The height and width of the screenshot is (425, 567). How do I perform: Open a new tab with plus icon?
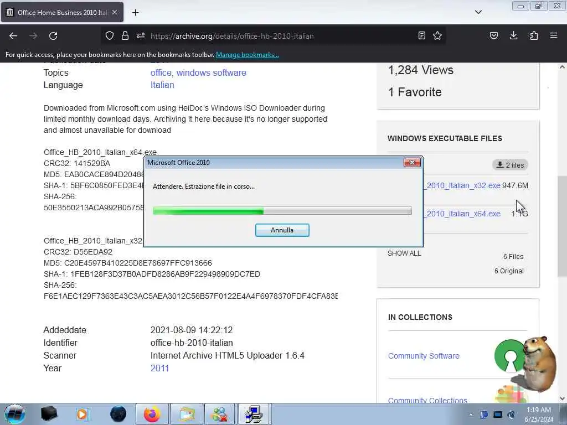[x=135, y=13]
